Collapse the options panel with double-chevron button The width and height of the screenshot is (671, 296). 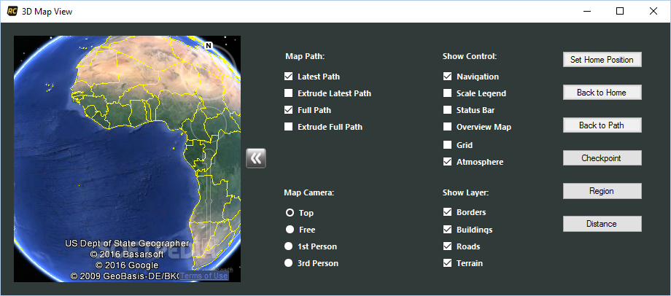(256, 158)
